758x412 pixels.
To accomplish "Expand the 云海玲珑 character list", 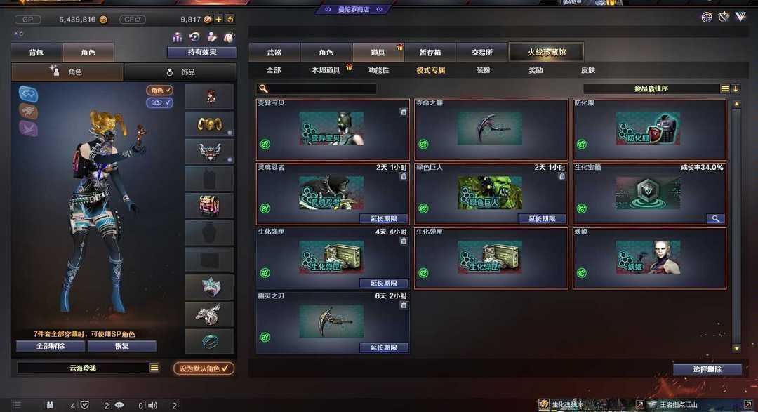I will click(x=154, y=368).
